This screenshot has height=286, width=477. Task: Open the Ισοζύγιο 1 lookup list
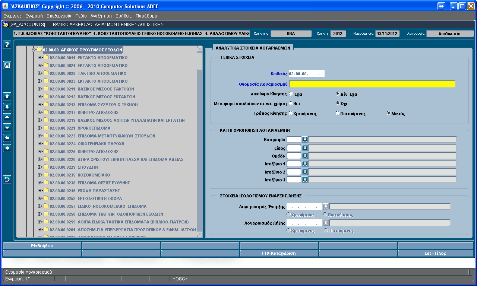(x=305, y=164)
